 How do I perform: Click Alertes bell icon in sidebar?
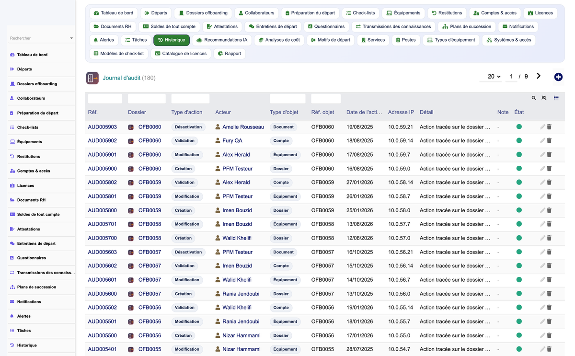point(12,316)
